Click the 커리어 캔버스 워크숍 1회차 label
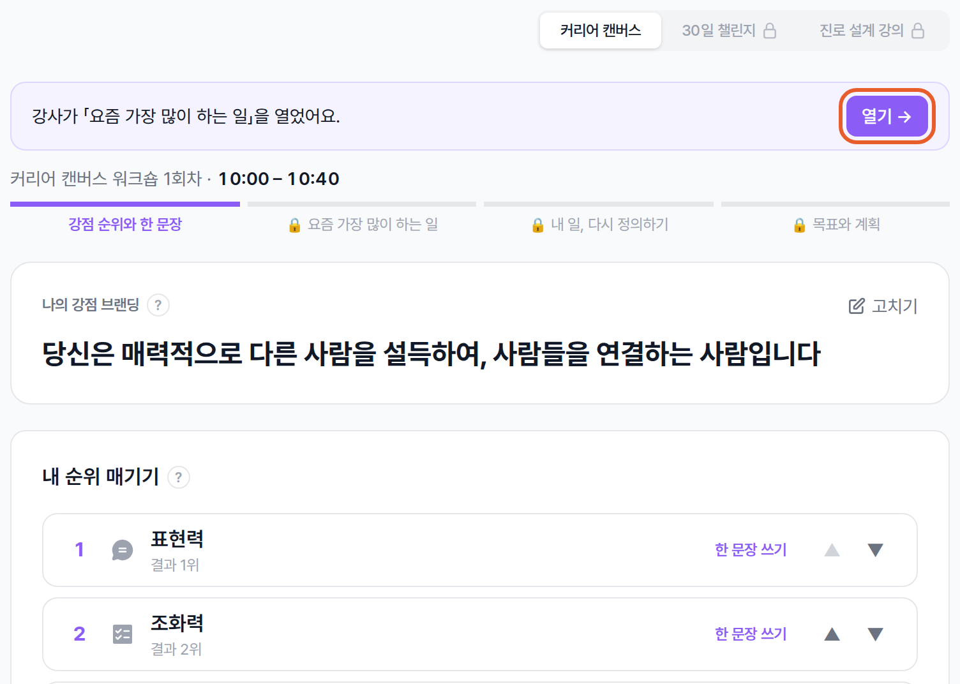Viewport: 960px width, 684px height. click(106, 179)
